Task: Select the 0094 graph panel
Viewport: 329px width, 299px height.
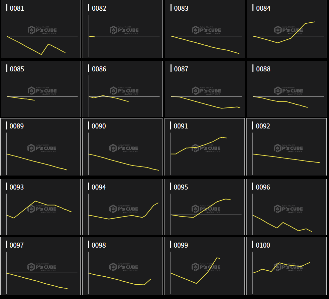Action: point(123,208)
